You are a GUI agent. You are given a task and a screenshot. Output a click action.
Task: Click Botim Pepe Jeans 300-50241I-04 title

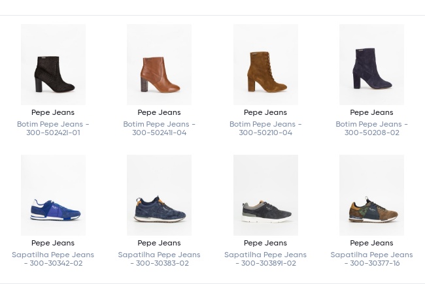[159, 128]
